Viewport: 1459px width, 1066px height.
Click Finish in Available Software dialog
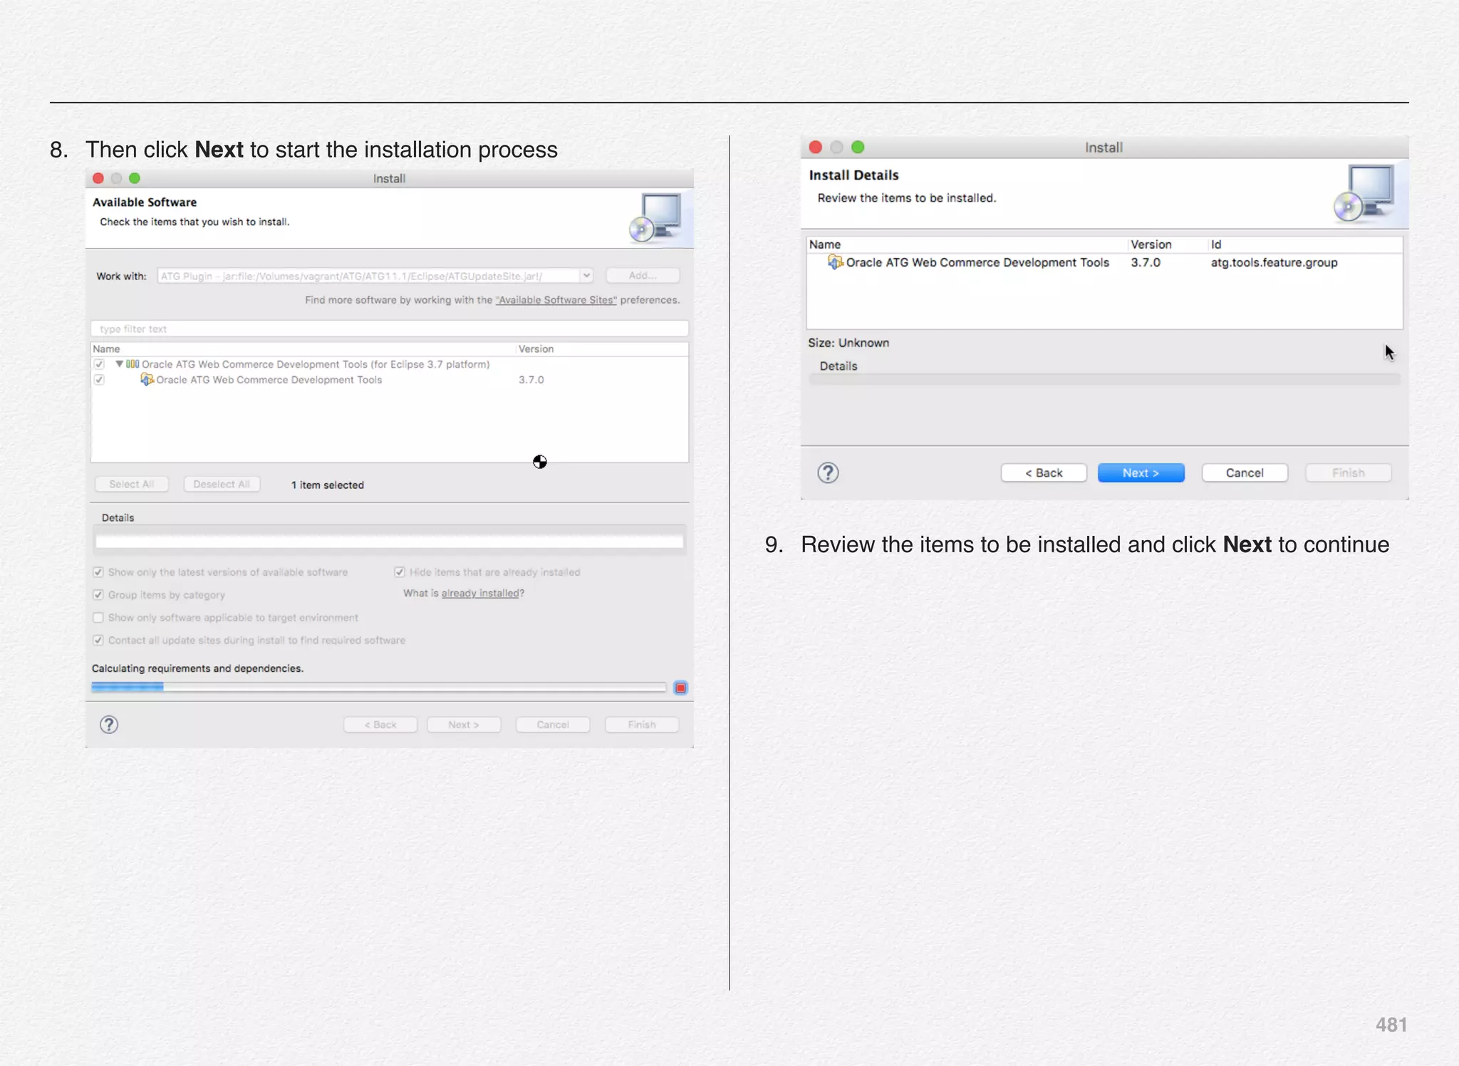[642, 725]
